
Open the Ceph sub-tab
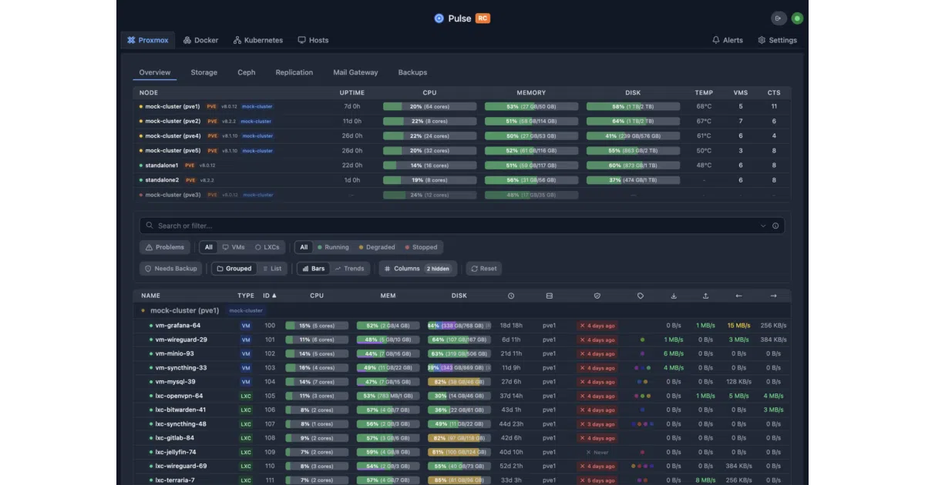(246, 72)
